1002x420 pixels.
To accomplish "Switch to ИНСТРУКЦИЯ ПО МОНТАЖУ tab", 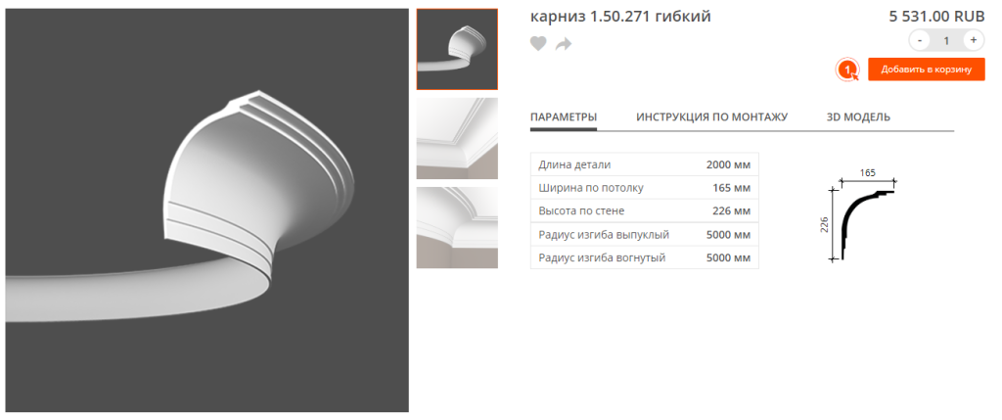I will coord(712,117).
